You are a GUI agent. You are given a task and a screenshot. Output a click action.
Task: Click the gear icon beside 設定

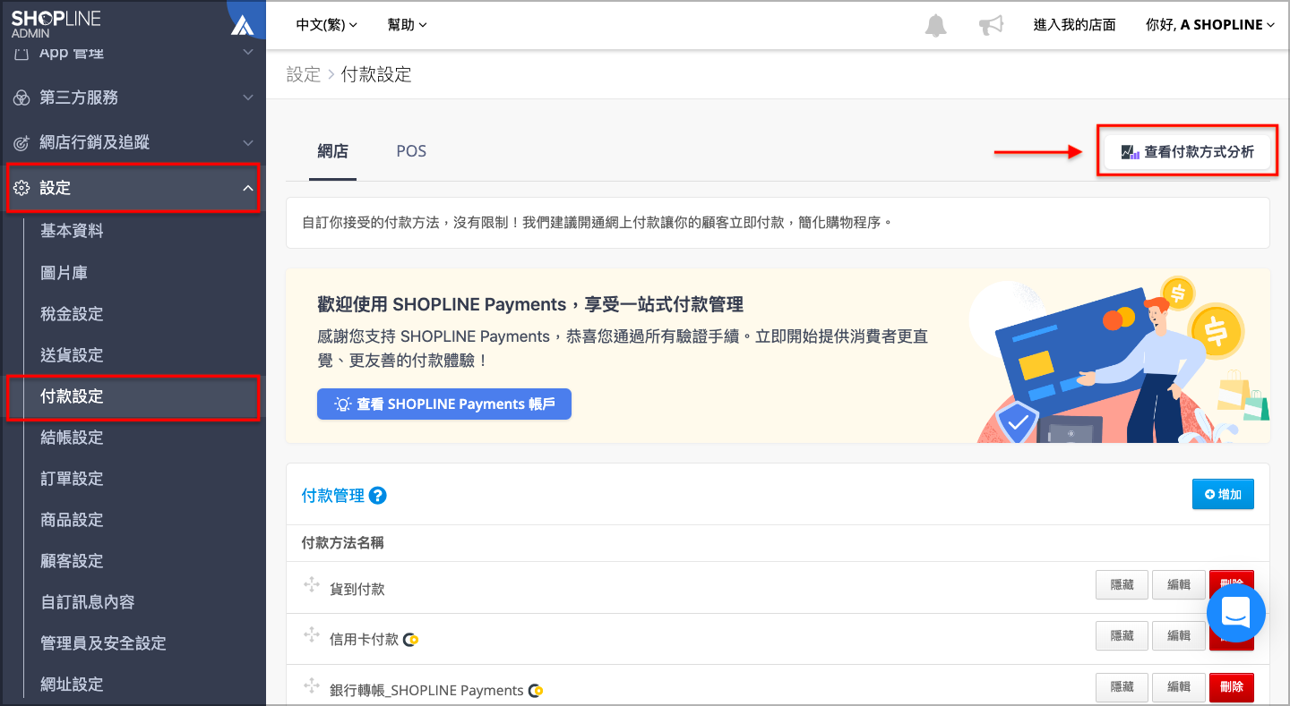point(21,188)
